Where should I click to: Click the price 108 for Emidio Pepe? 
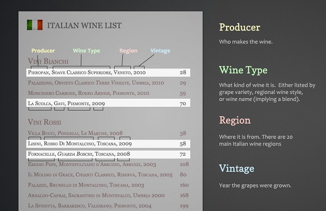coord(184,164)
